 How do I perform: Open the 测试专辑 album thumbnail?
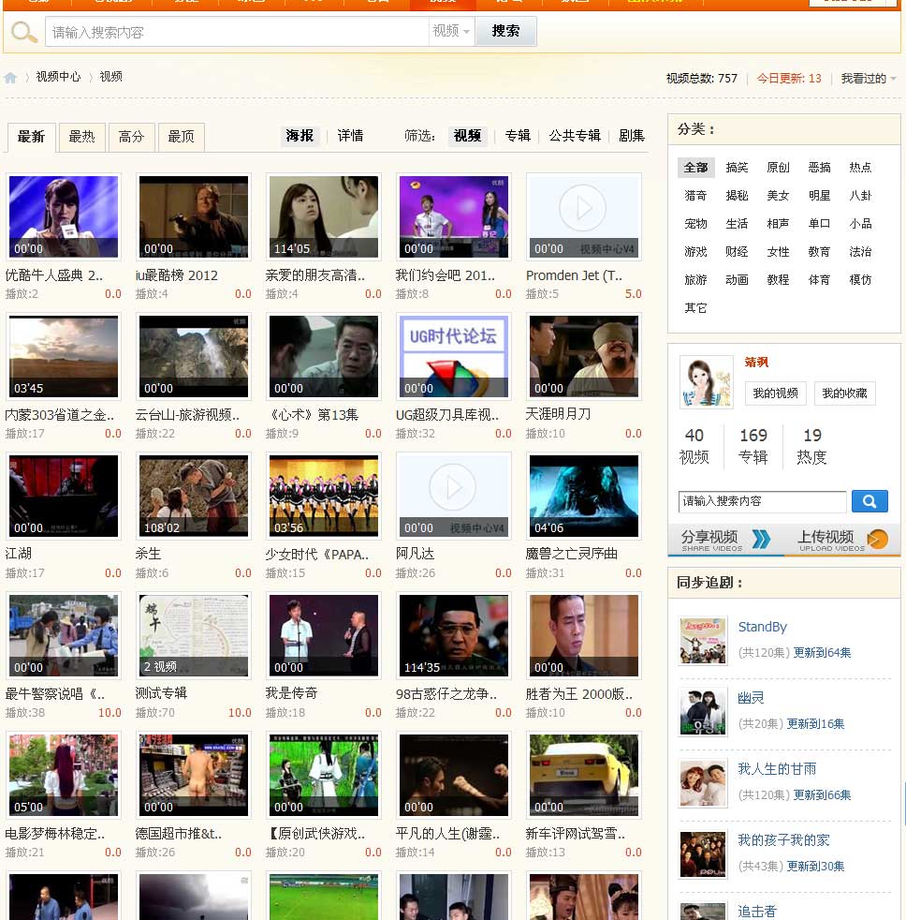[x=194, y=635]
